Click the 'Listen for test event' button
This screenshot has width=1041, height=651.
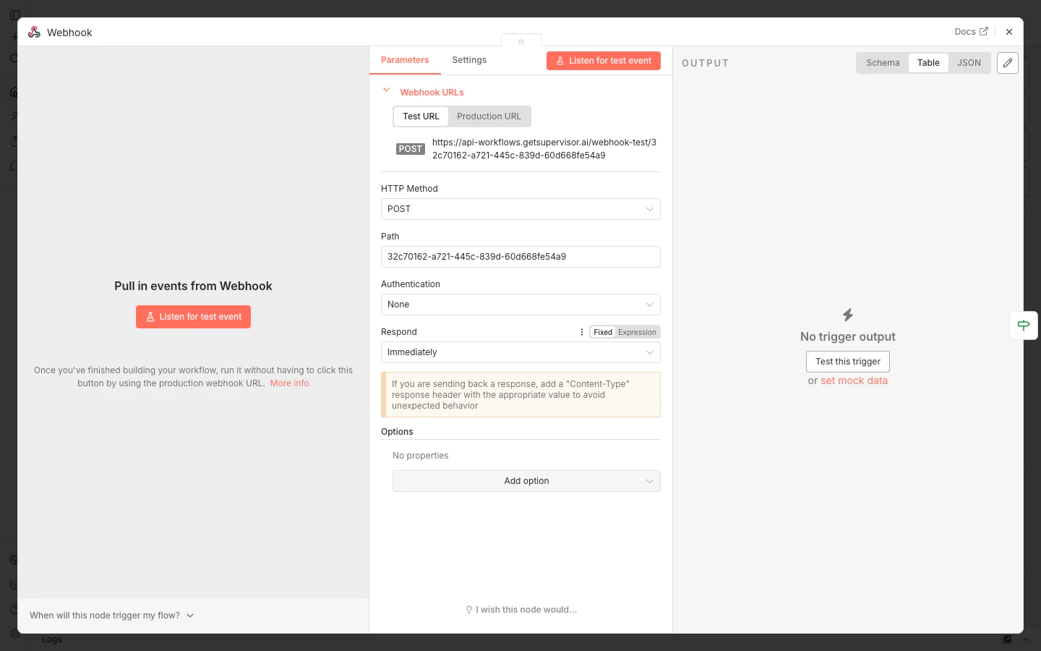[604, 61]
